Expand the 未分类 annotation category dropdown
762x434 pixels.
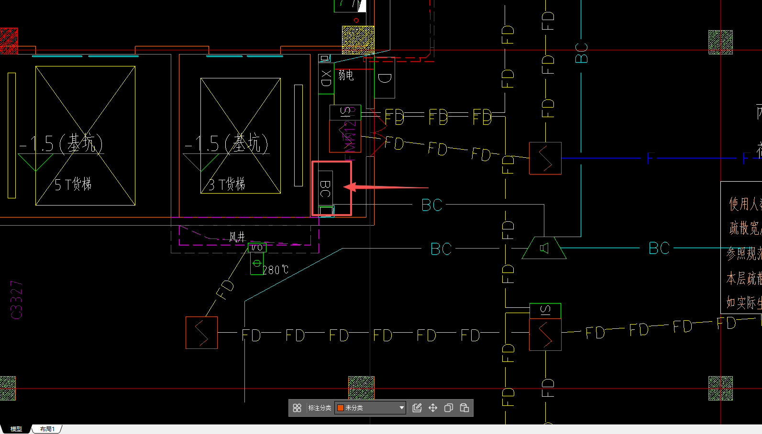[401, 408]
